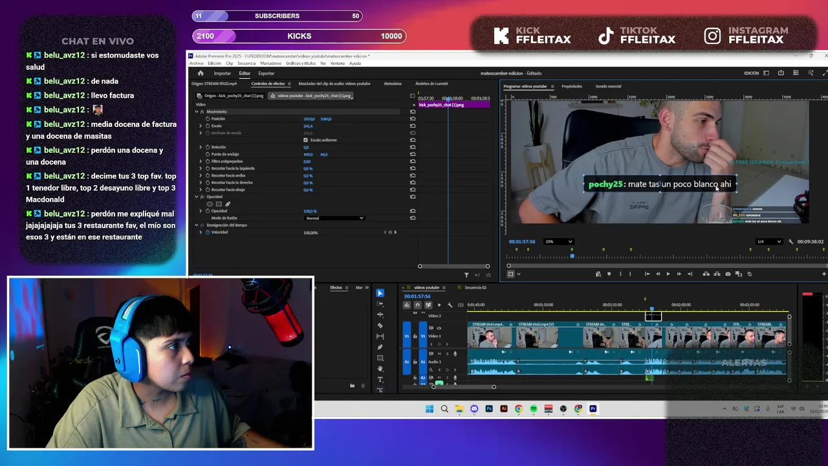Click kick_pochy25_chat clip bar in Effect Controls
The image size is (828, 466).
(453, 105)
